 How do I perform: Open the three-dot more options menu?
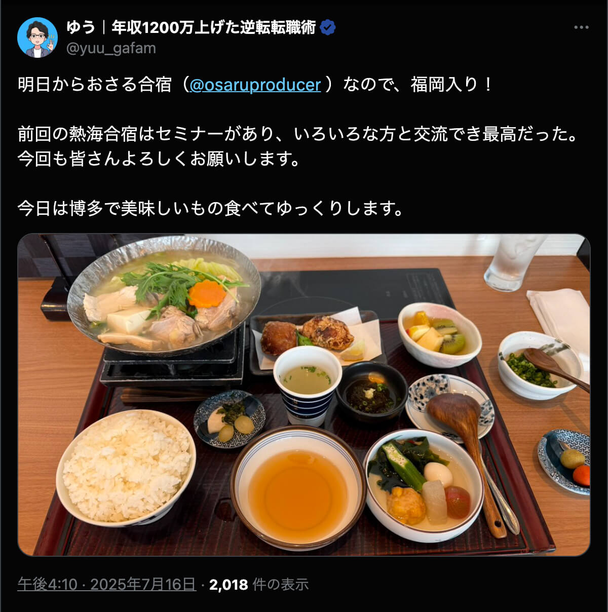pyautogui.click(x=581, y=27)
